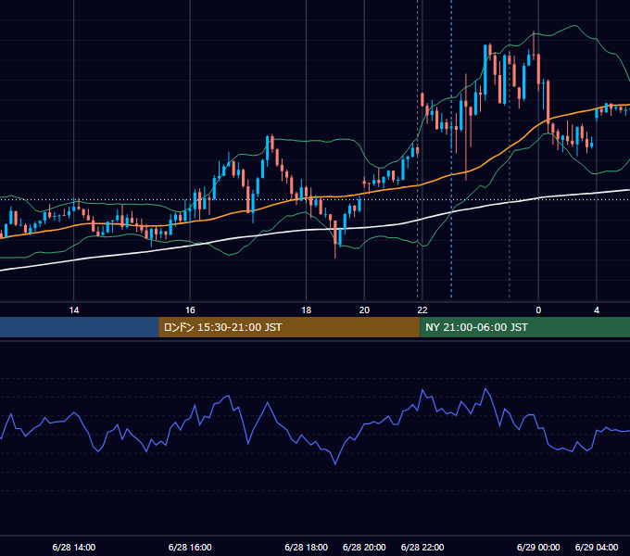630x556 pixels.
Task: Click the 6/29 00:00 date label
Action: tap(538, 547)
